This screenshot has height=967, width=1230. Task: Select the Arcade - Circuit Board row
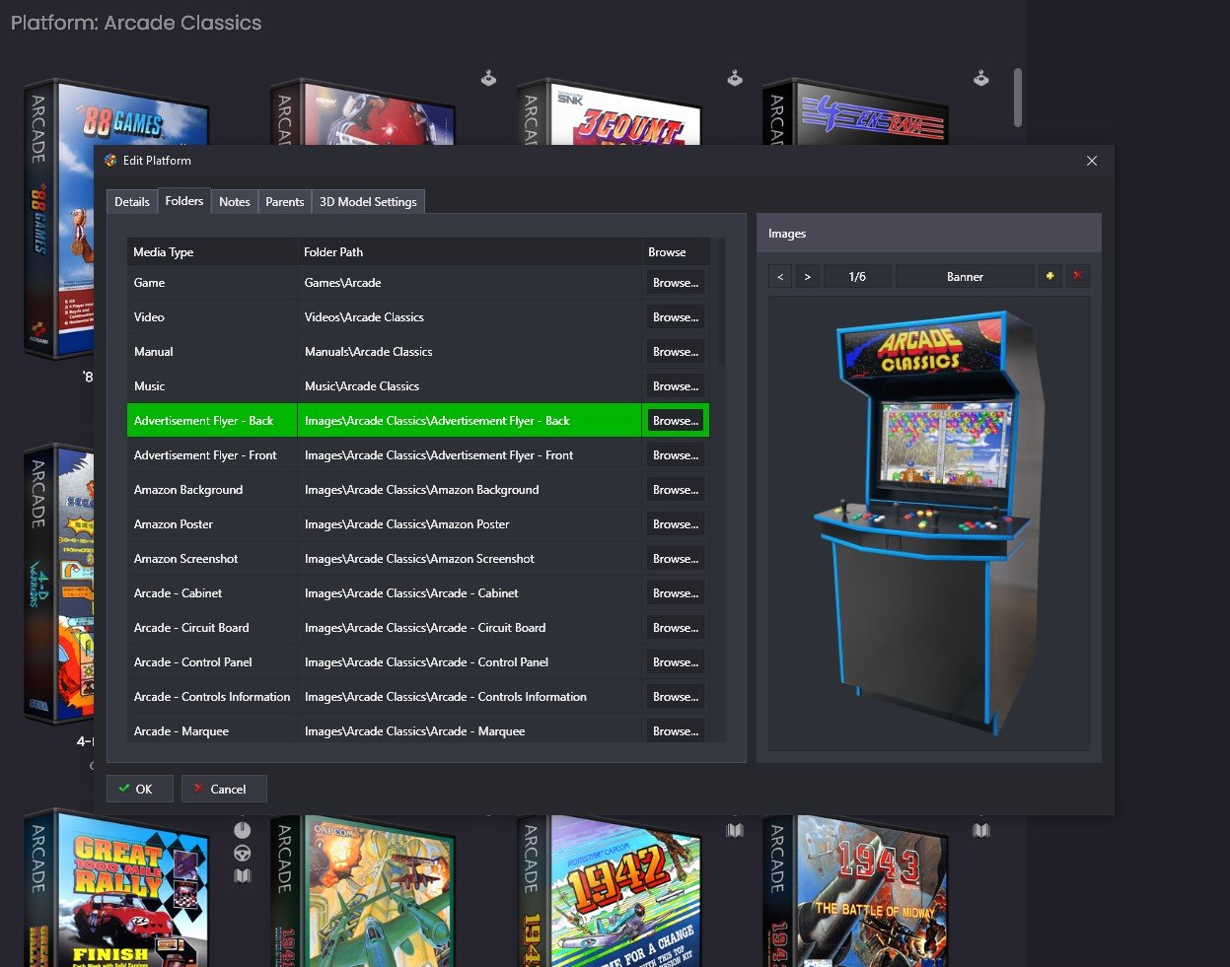tap(418, 628)
